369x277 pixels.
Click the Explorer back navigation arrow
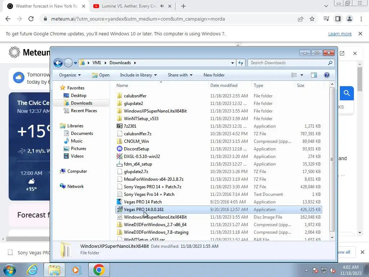pos(58,63)
